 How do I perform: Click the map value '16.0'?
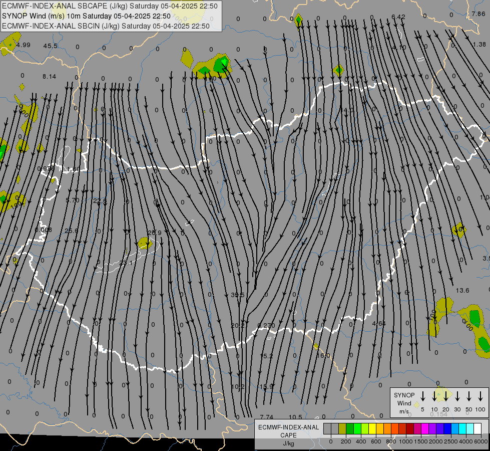click(323, 356)
